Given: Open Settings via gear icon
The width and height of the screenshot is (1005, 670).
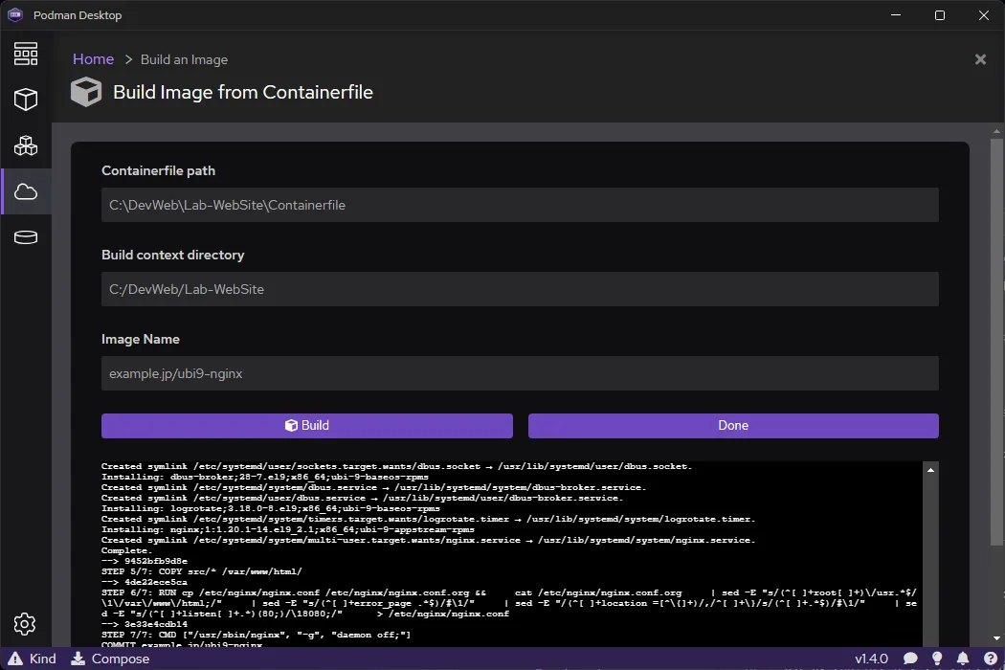Looking at the screenshot, I should [x=25, y=624].
